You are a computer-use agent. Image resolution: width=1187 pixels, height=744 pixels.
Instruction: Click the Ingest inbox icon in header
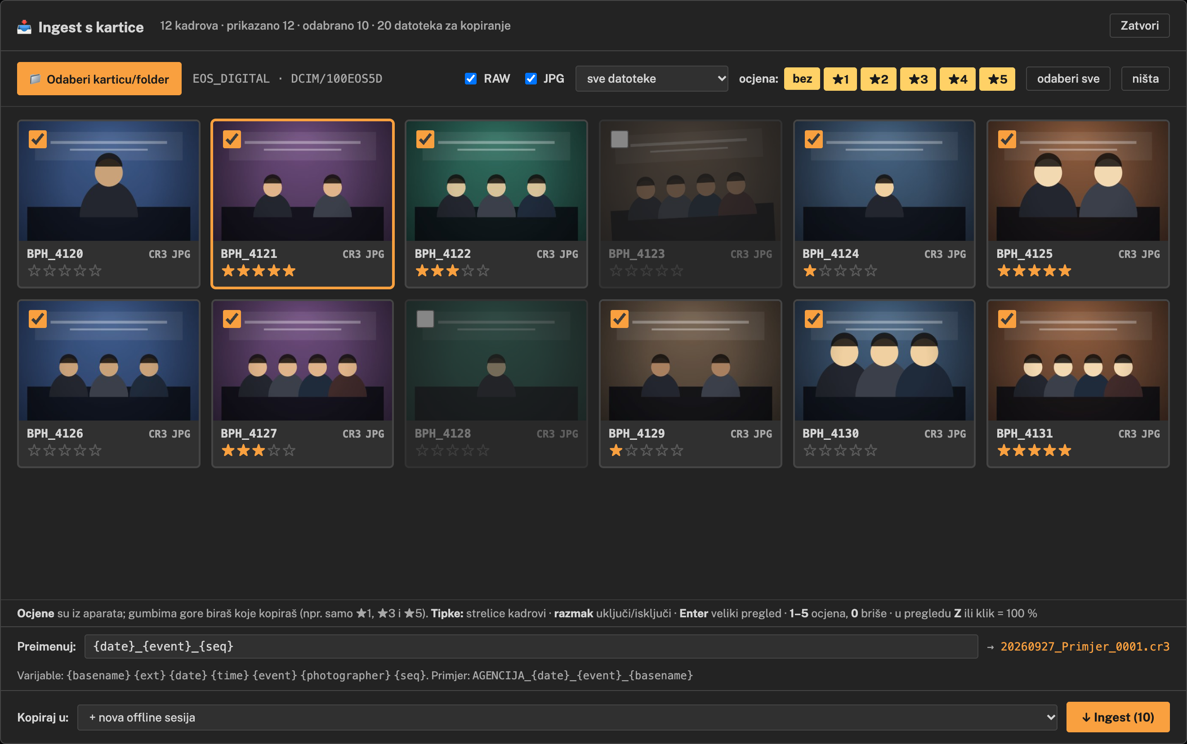[24, 27]
